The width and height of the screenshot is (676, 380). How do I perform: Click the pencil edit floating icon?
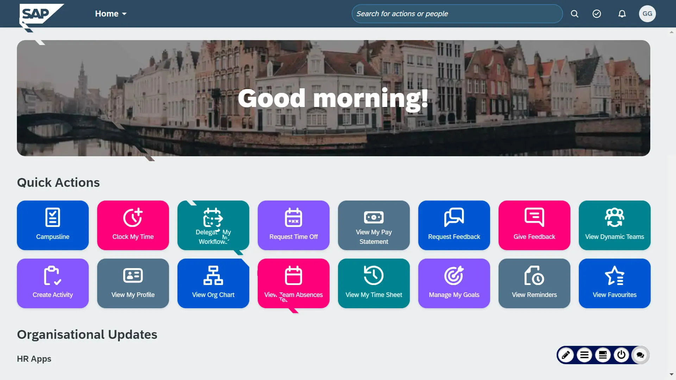coord(566,355)
